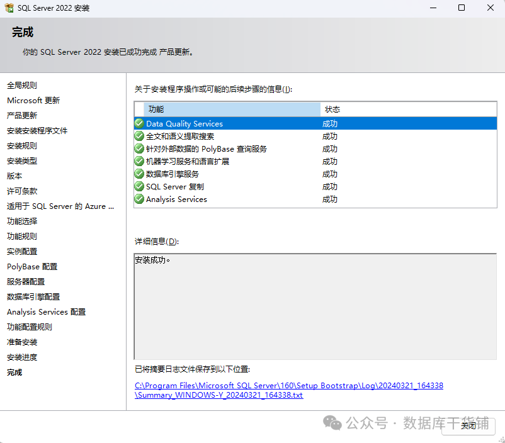Click 数据库引擎配置 step in sidebar
The height and width of the screenshot is (443, 505).
point(33,297)
